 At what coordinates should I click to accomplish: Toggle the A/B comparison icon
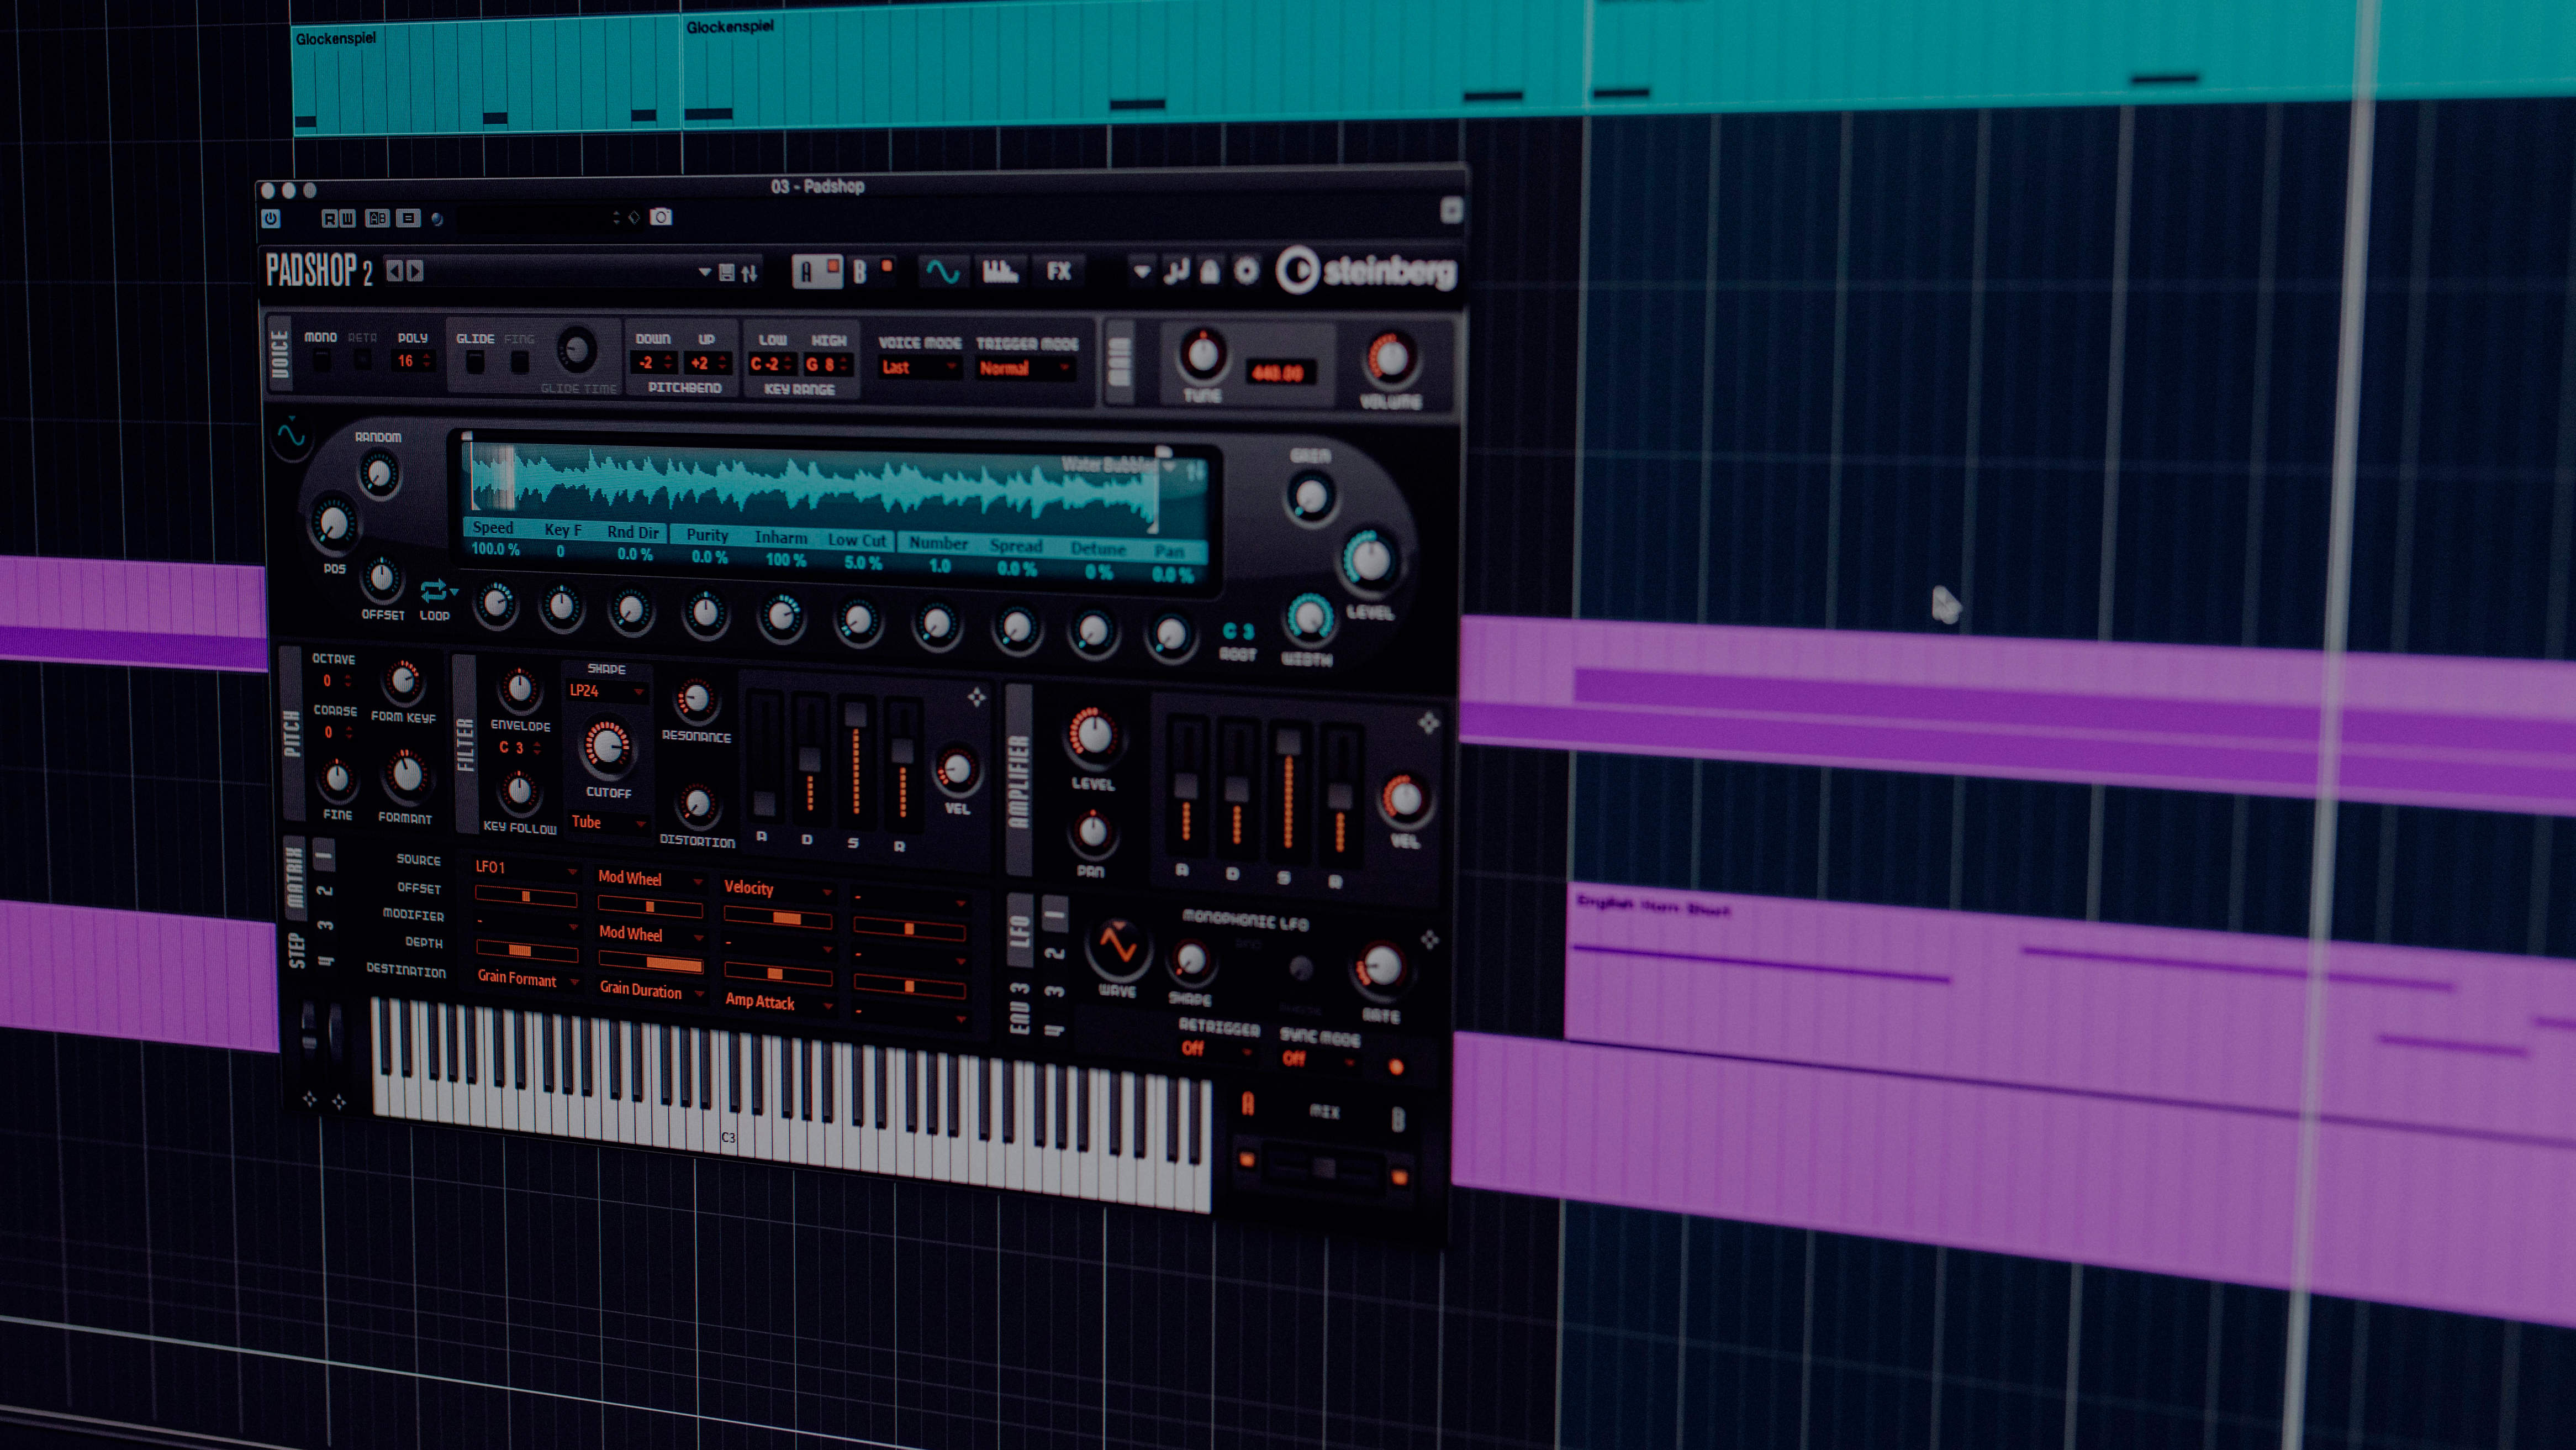[x=377, y=218]
